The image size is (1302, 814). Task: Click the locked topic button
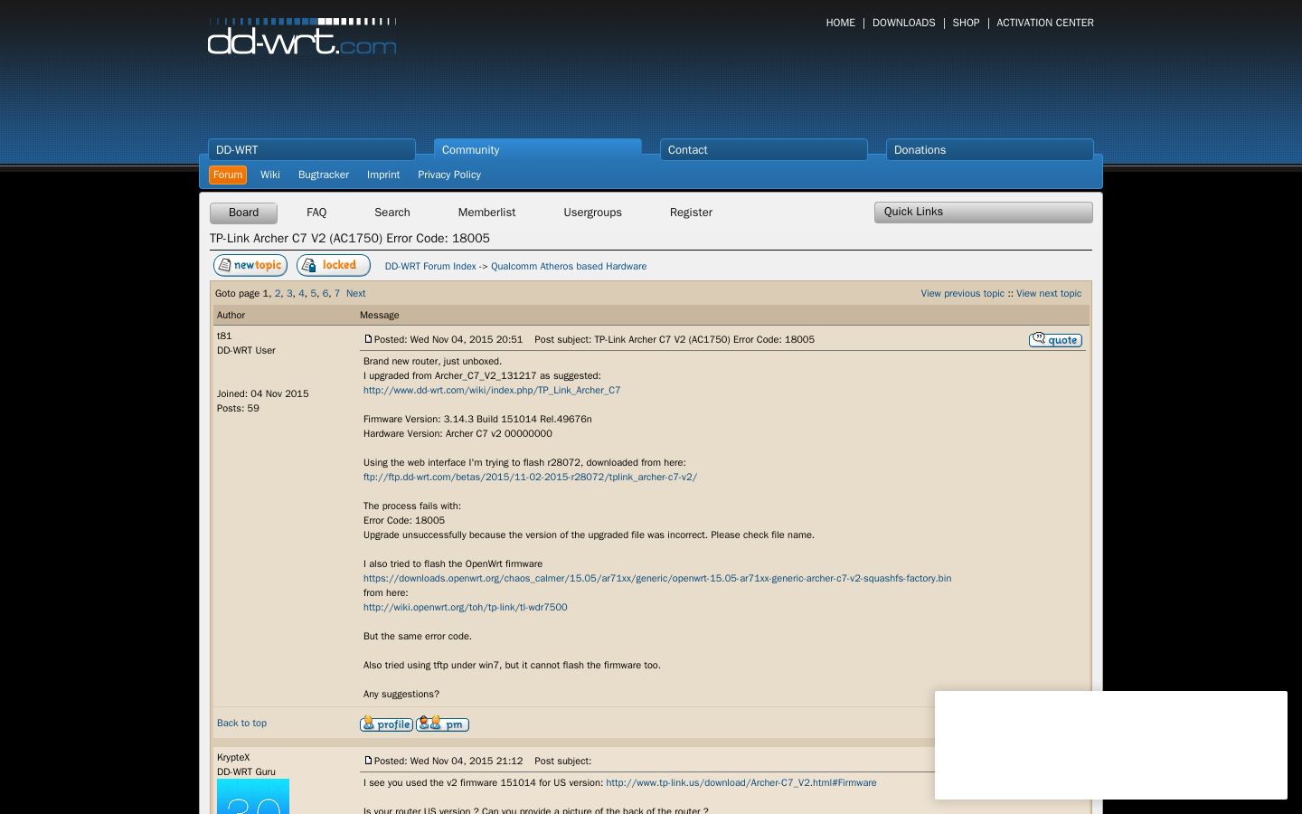coord(334,265)
